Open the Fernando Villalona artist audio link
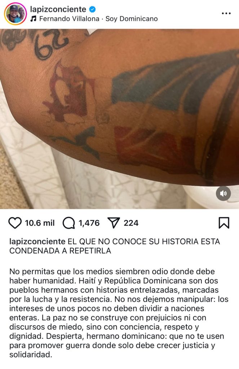 tap(69, 19)
